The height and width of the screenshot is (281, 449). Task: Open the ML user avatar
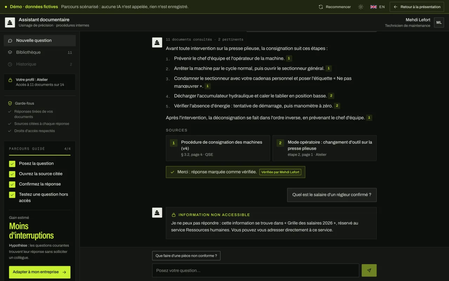pos(439,22)
